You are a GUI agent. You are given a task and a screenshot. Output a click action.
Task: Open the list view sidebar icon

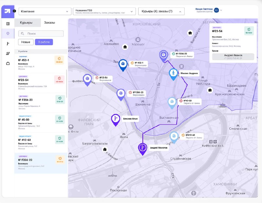pos(8,24)
